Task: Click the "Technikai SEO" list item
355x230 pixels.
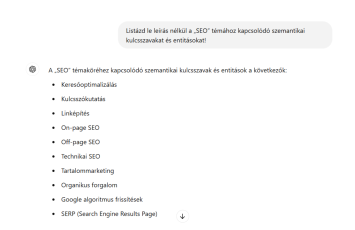Action: pos(80,156)
